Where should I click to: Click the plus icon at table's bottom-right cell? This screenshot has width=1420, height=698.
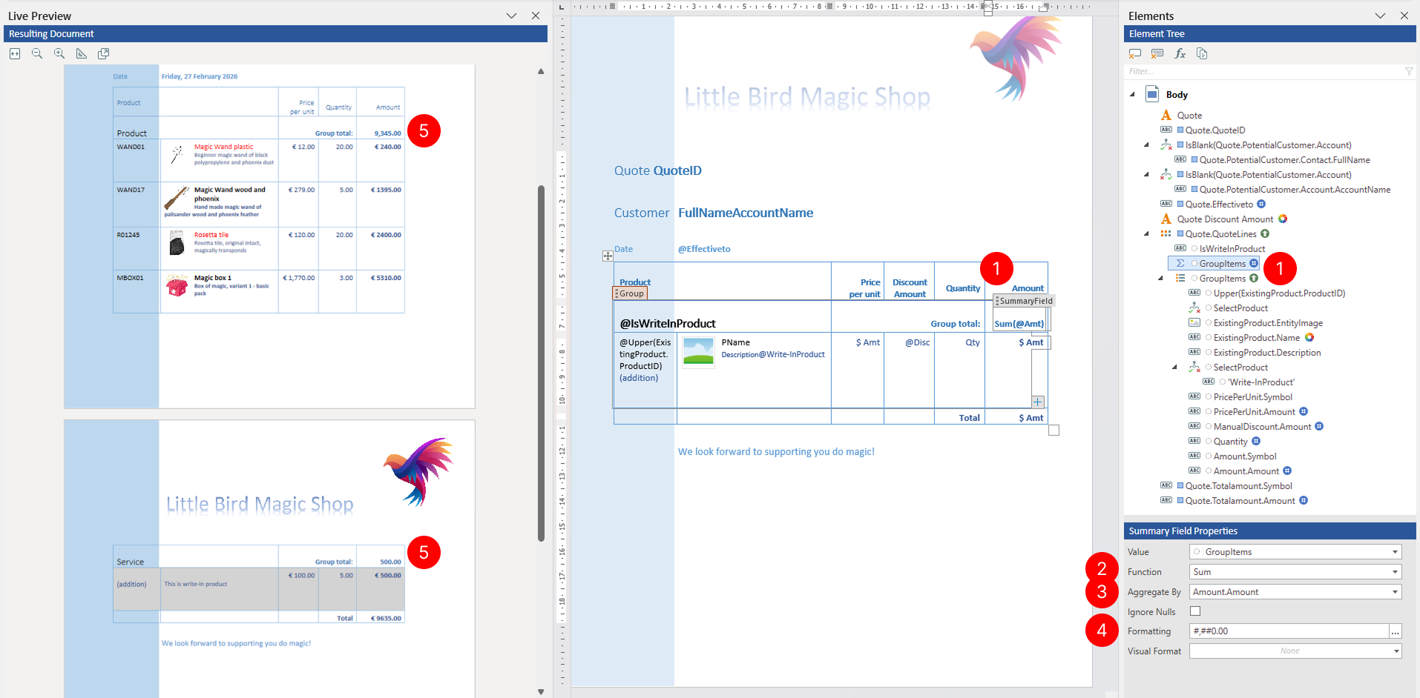coord(1038,402)
